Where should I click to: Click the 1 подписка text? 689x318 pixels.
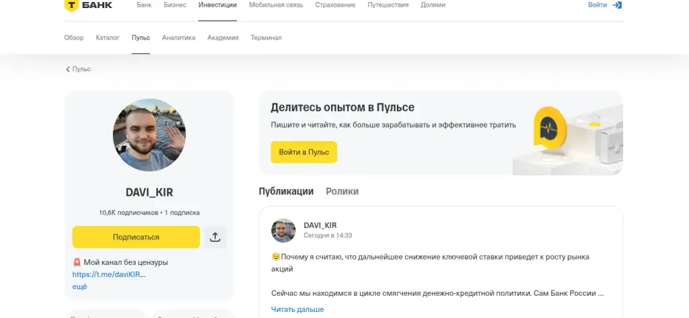point(182,212)
